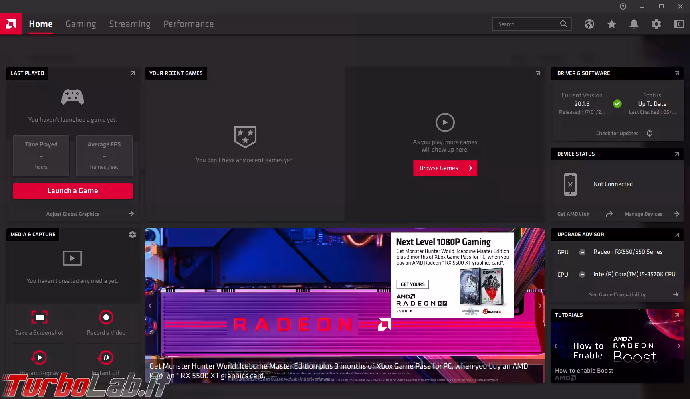Viewport: 690px width, 399px height.
Task: Open the settings gear in top bar
Action: pyautogui.click(x=656, y=24)
